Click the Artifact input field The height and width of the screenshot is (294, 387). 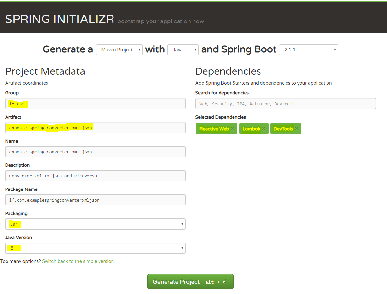tap(95, 128)
